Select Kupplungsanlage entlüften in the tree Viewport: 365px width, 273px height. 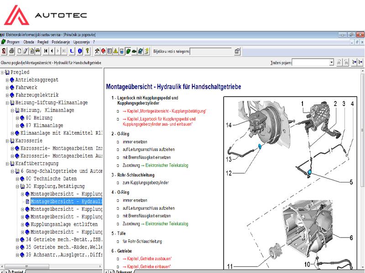[64, 225]
